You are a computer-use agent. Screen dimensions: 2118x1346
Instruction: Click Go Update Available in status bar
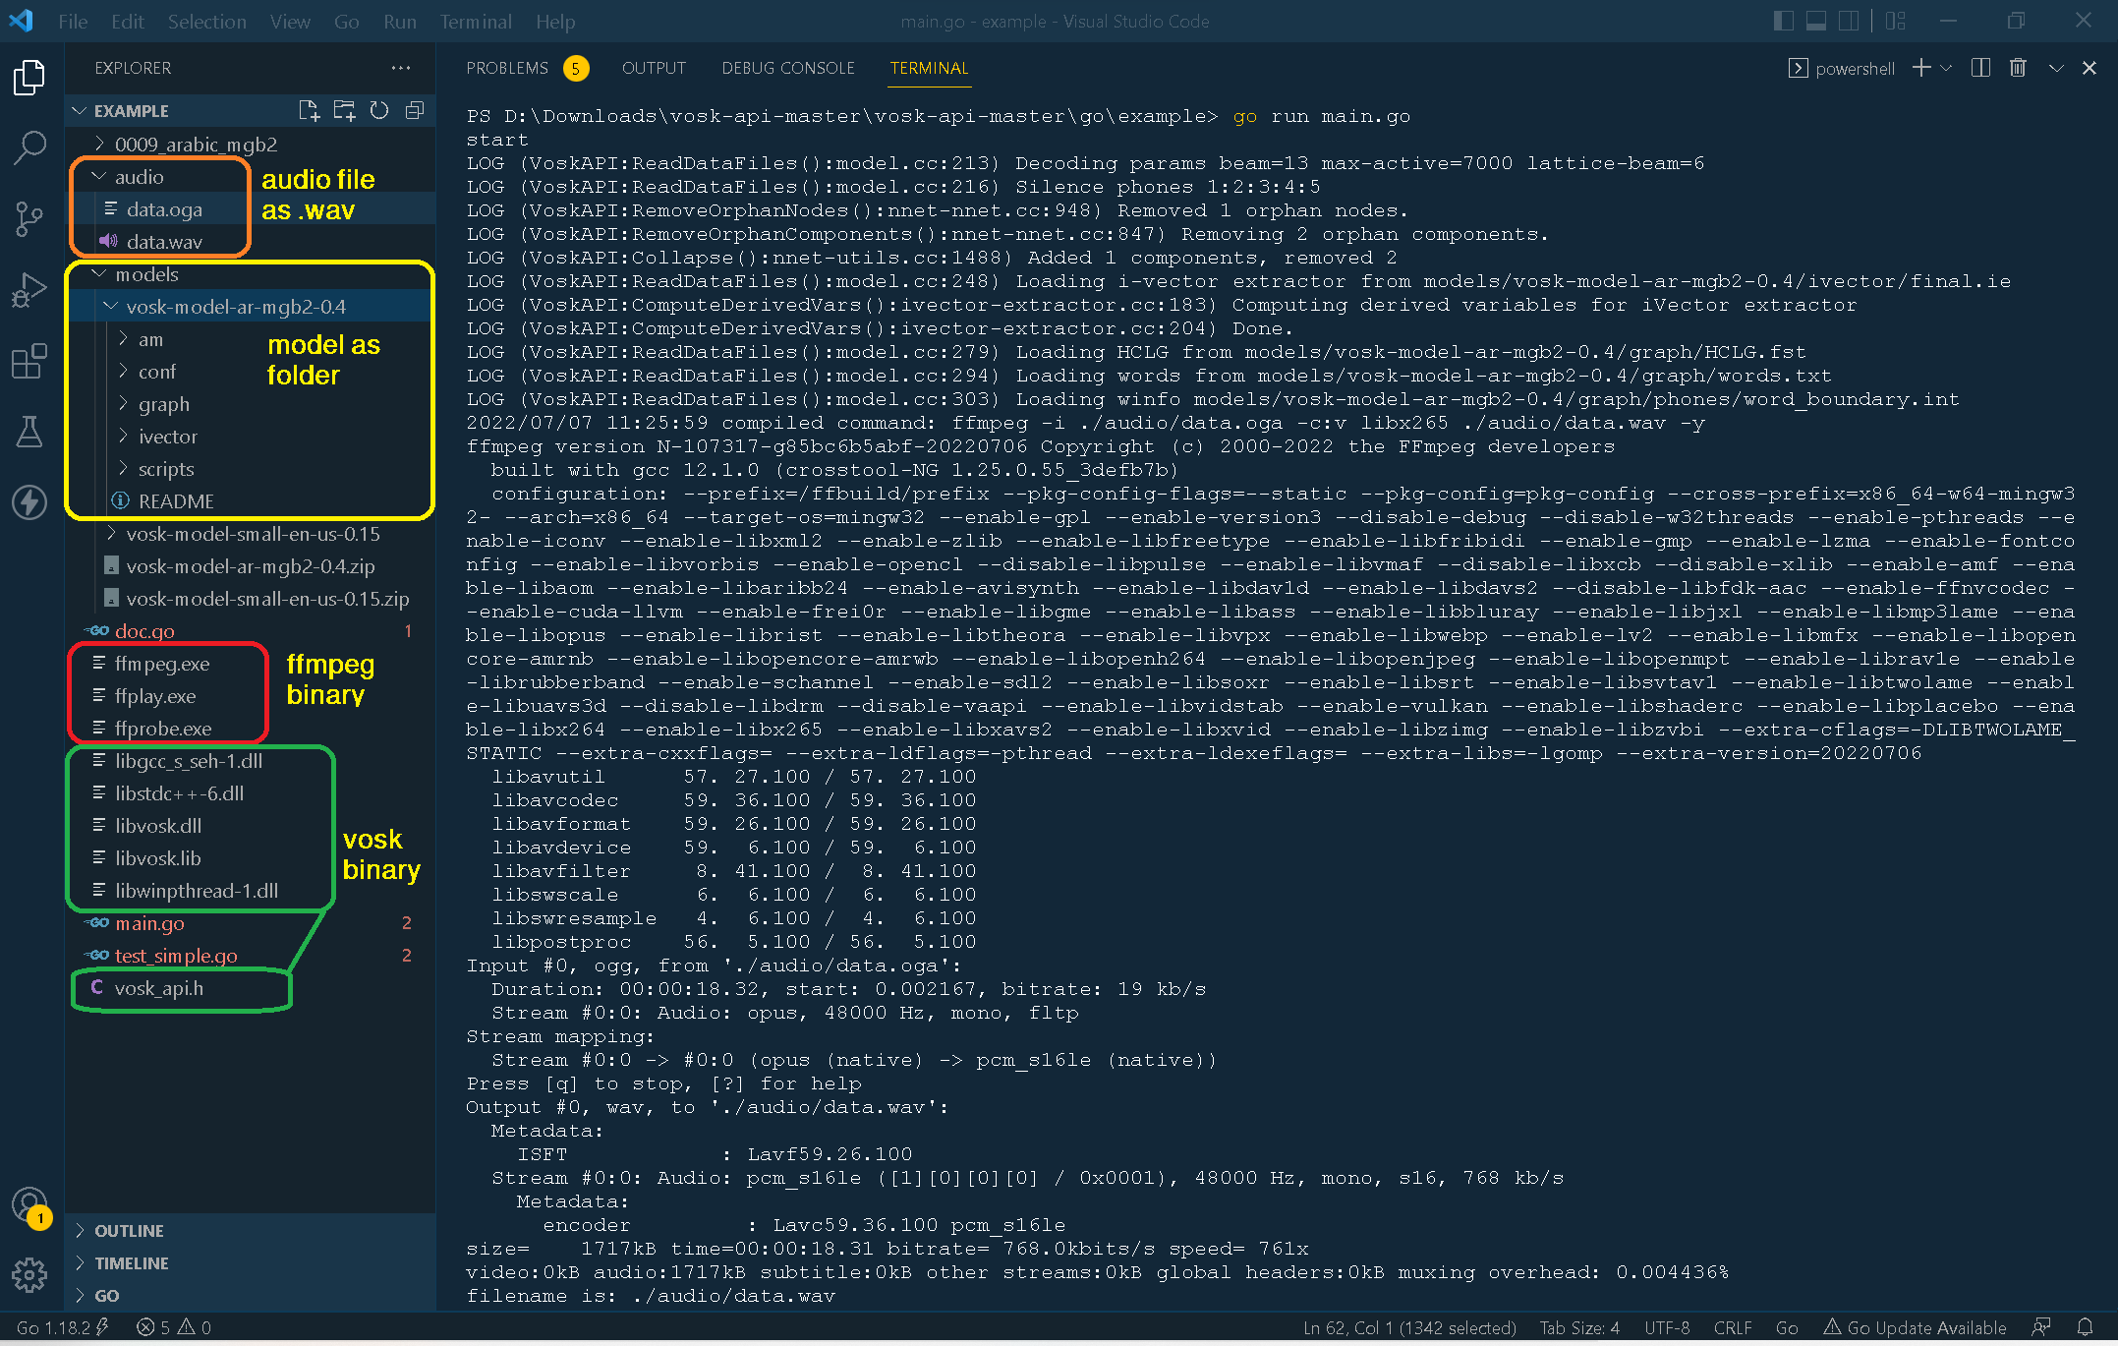1915,1327
